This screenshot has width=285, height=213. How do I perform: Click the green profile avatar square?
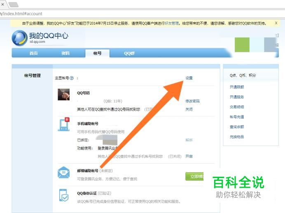click(242, 45)
